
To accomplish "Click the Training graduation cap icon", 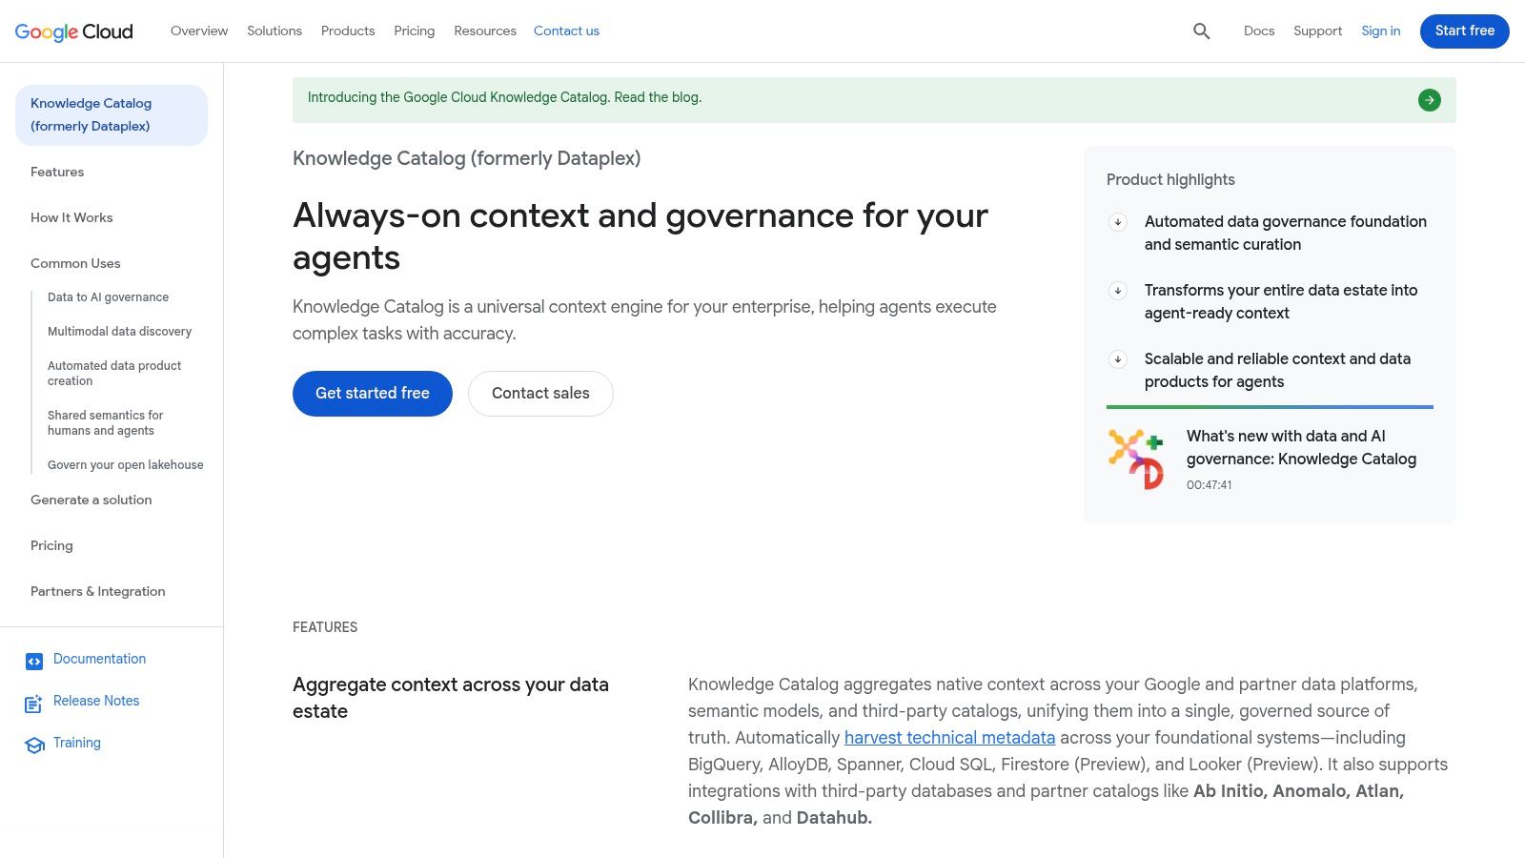I will [x=34, y=746].
